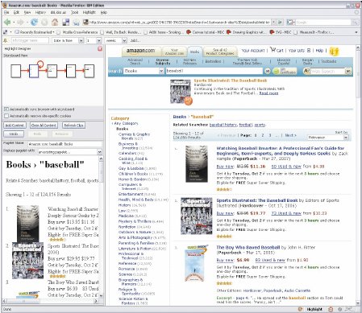Viewport: 362px width, 313px height.
Task: Open the Canvas tutorial - MDC bookmark
Action: tap(206, 32)
